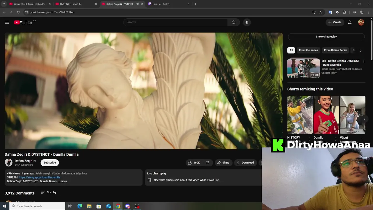Click the #dystinct hashtag
This screenshot has height=210, width=373.
click(81, 174)
